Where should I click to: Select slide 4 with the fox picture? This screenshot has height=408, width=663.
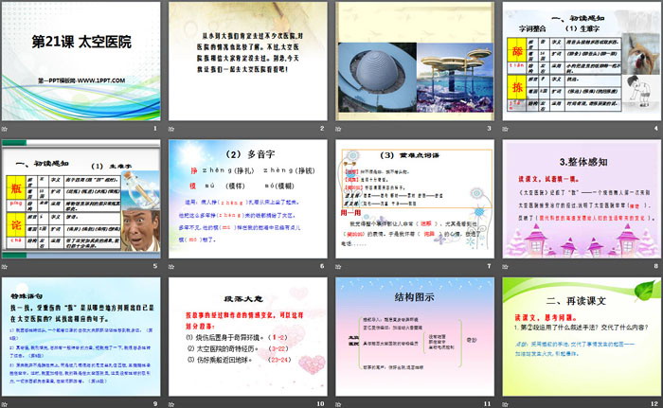tap(581, 61)
